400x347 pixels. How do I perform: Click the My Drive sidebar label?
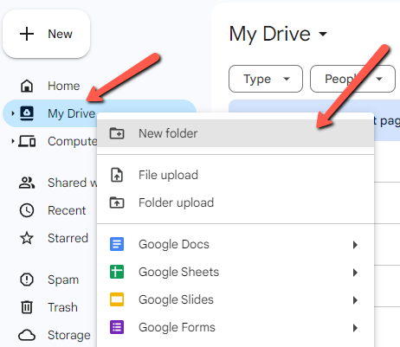(71, 113)
